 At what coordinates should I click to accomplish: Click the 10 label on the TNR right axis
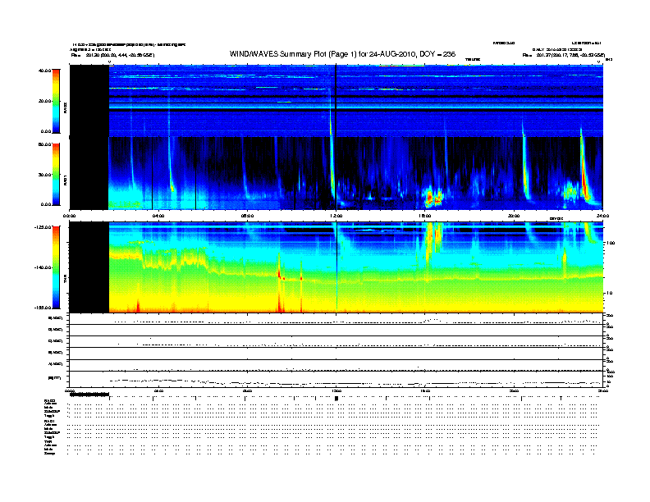609,293
